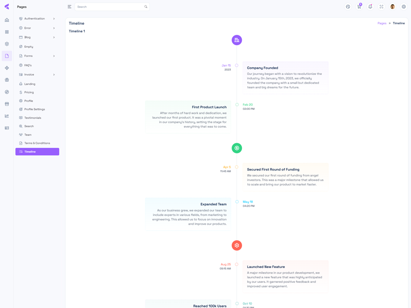Open the user avatar profile menu

393,7
